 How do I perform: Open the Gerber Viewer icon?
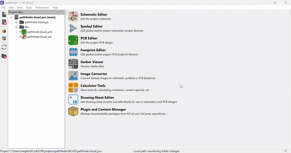(73, 64)
